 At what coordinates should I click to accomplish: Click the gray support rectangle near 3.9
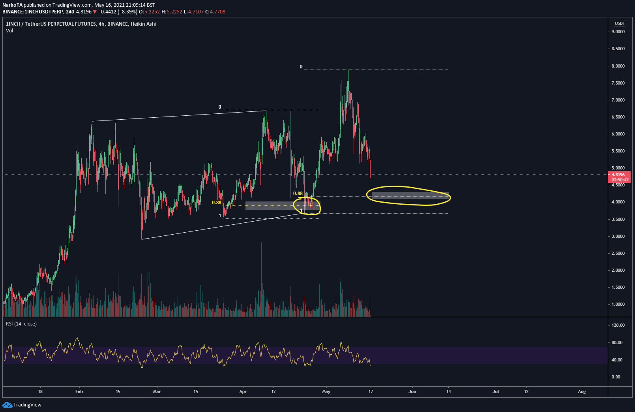pyautogui.click(x=283, y=205)
